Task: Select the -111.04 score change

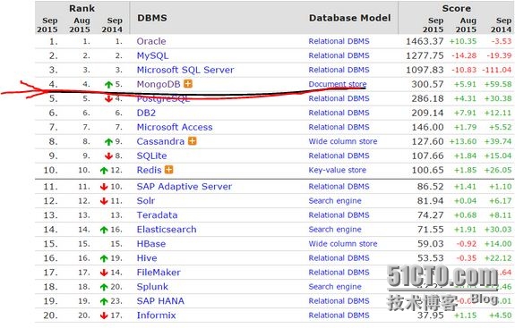Action: 497,70
